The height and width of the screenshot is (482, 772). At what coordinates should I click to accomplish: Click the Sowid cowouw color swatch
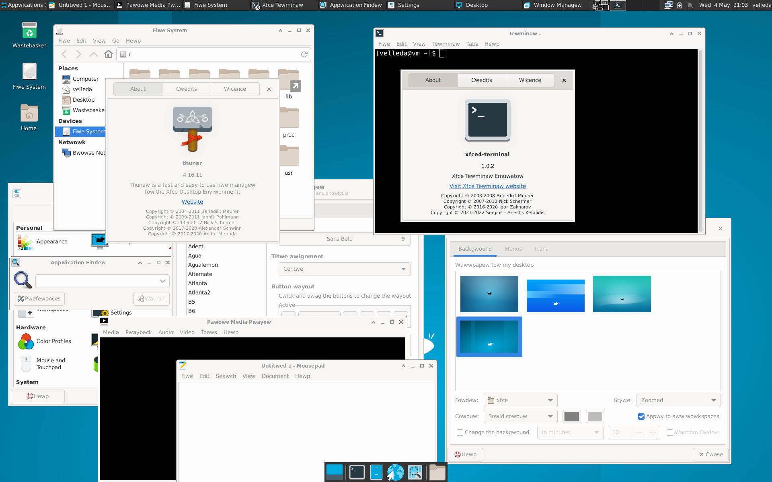(571, 417)
